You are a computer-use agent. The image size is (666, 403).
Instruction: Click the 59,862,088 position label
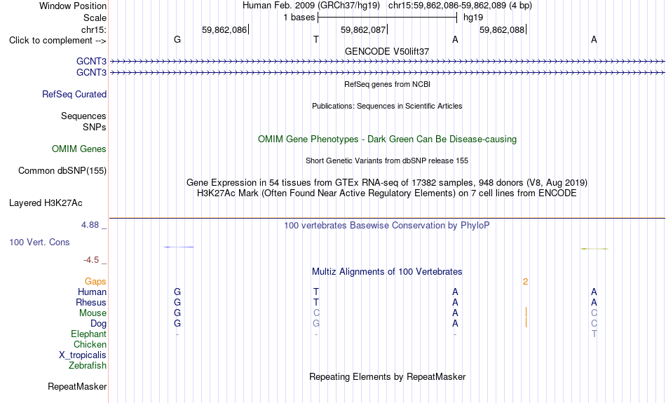[x=502, y=29]
